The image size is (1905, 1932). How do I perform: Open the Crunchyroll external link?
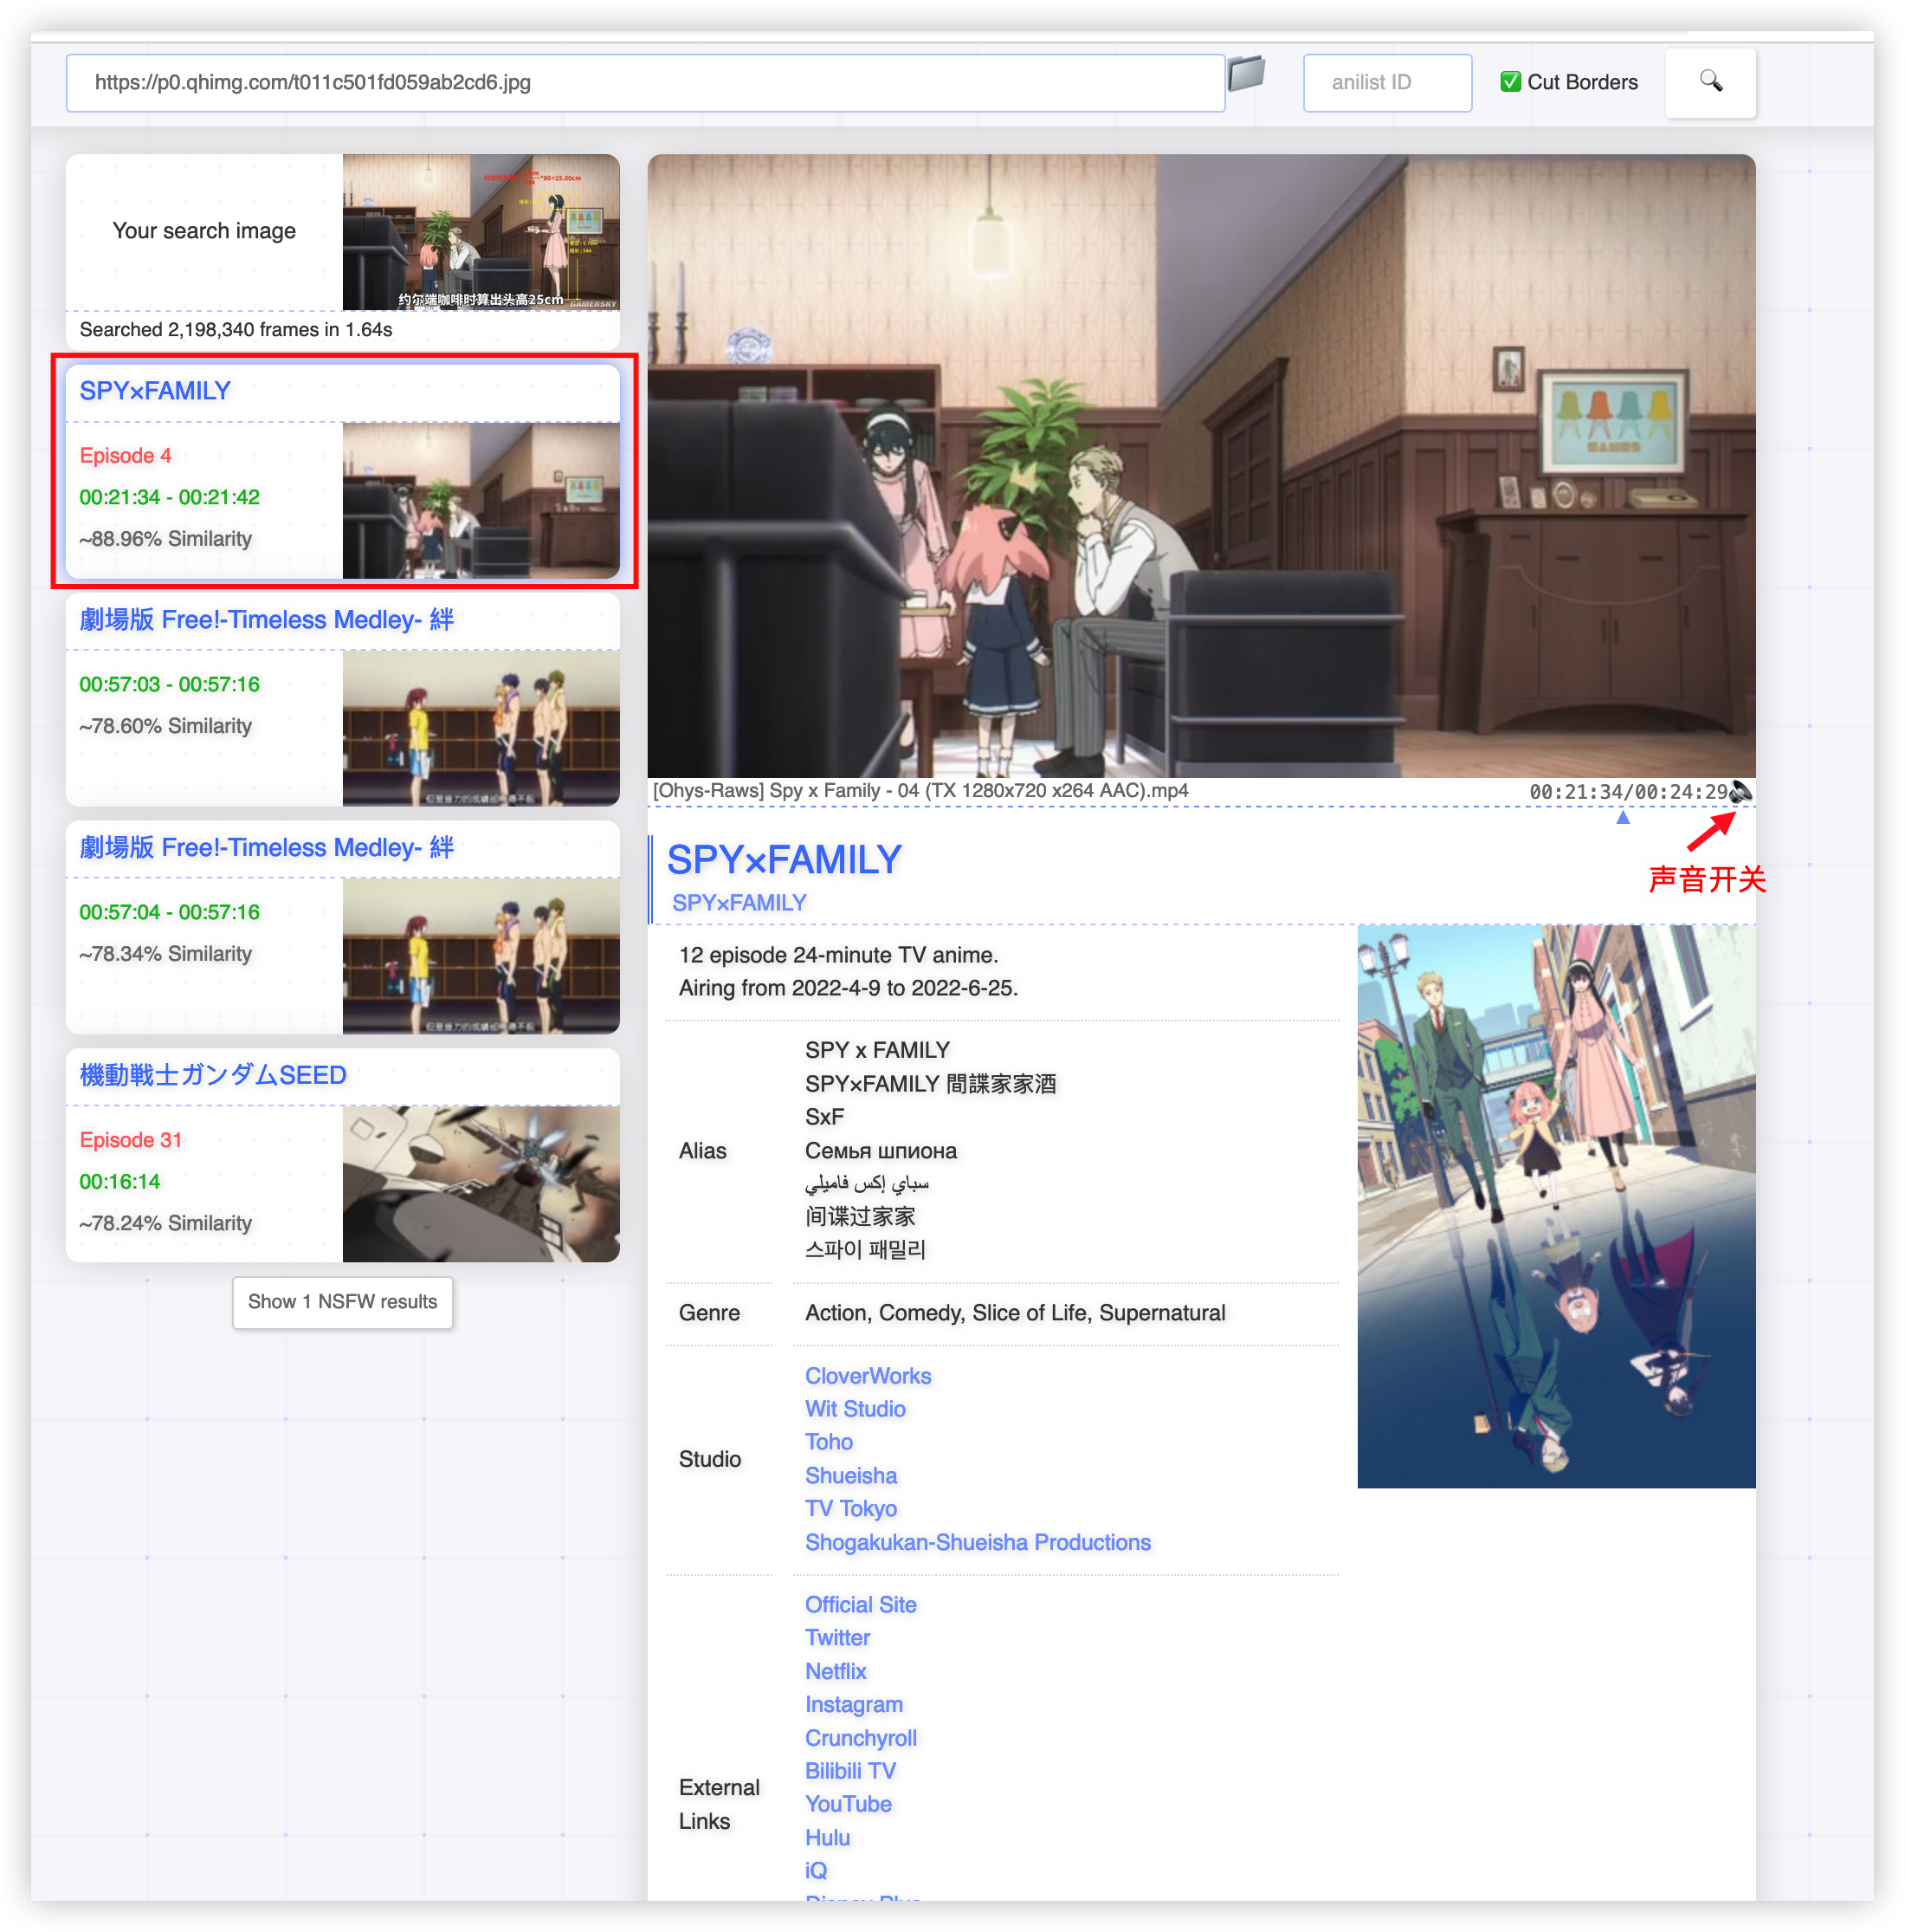click(x=861, y=1738)
